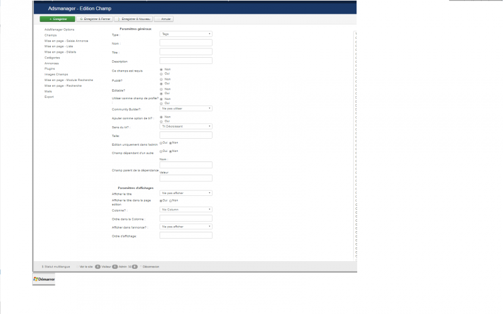This screenshot has height=314, width=503.
Task: Open Colonne dropdown showing No Column
Action: click(185, 210)
